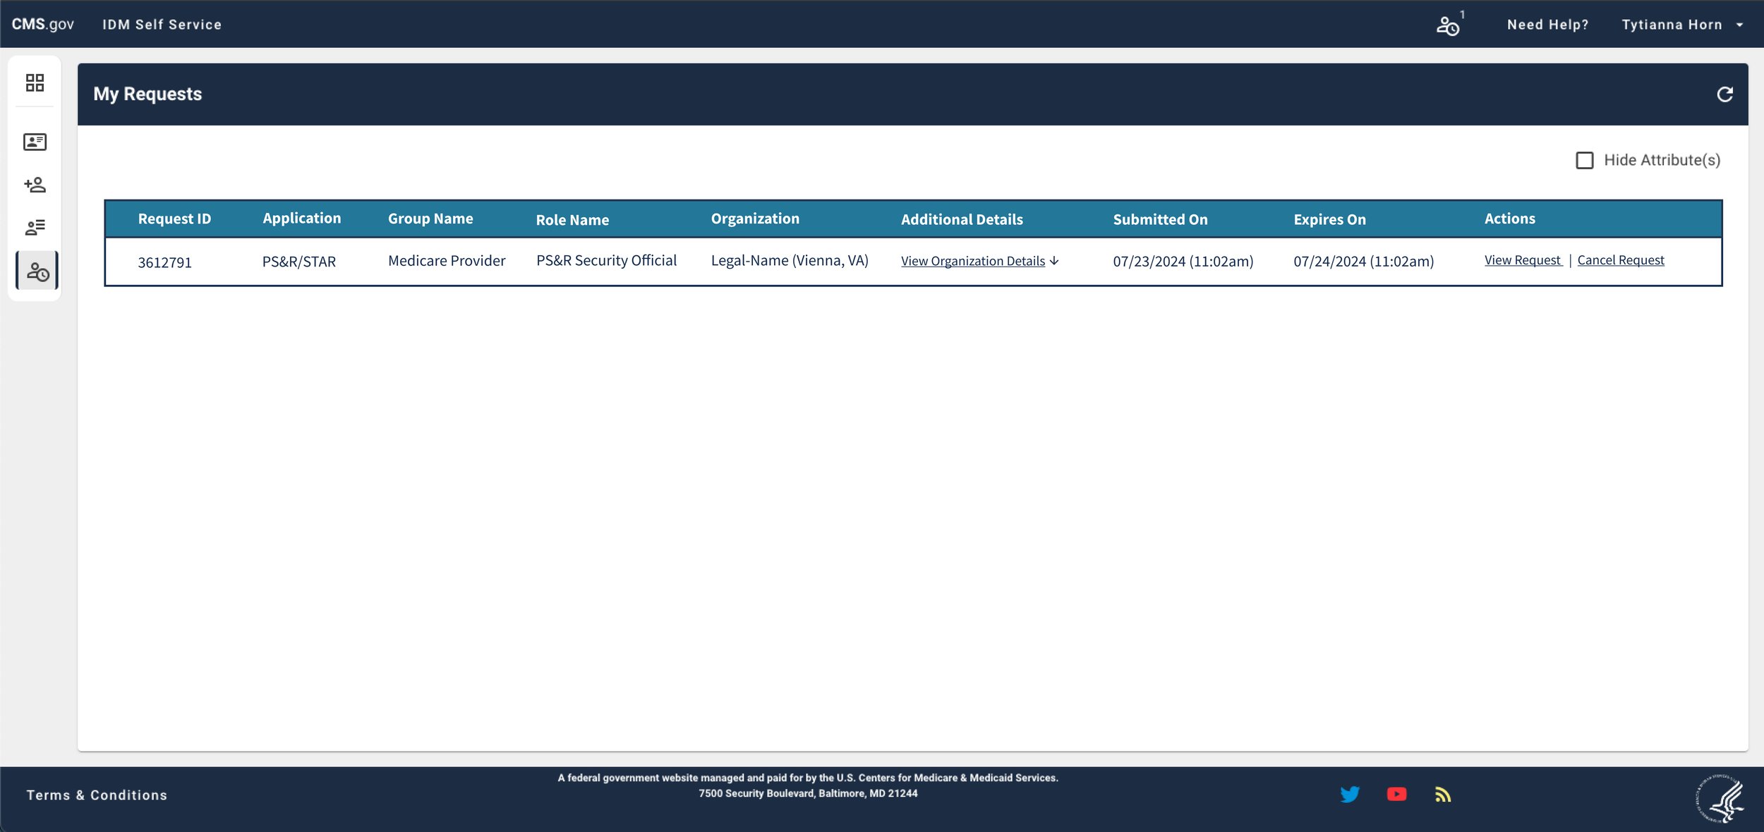Screen dimensions: 1764x832
Task: Open the Terms & Conditions link
Action: [97, 795]
